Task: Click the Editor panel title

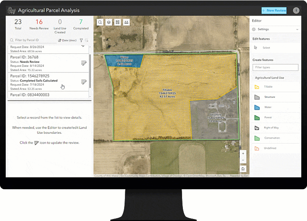Action: (x=256, y=21)
